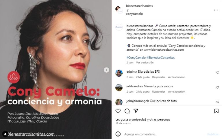Open comments via speech bubble icon

[x=127, y=111]
